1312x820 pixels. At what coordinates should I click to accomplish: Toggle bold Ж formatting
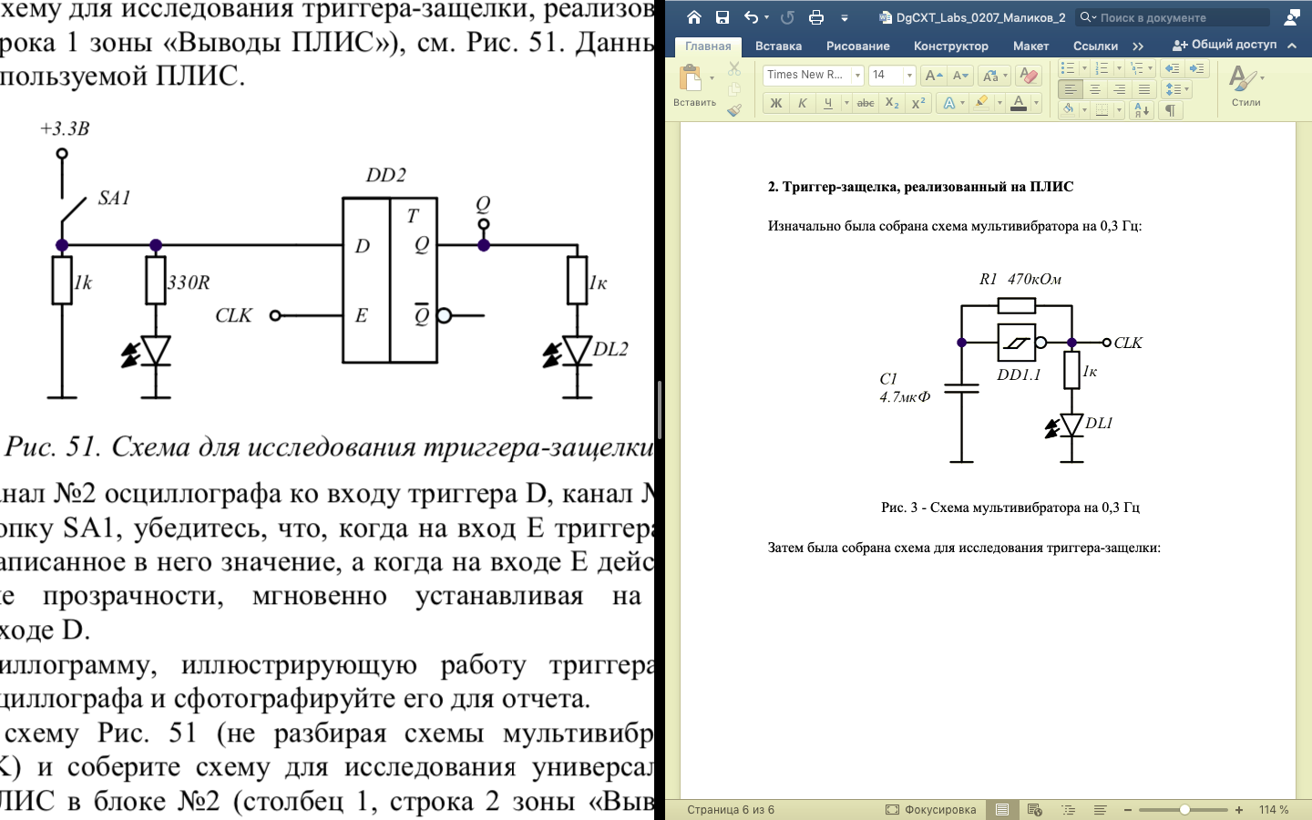coord(776,103)
